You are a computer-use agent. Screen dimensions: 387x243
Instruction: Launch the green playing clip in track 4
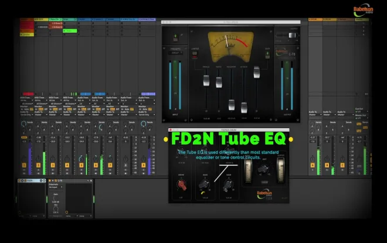tap(70, 31)
